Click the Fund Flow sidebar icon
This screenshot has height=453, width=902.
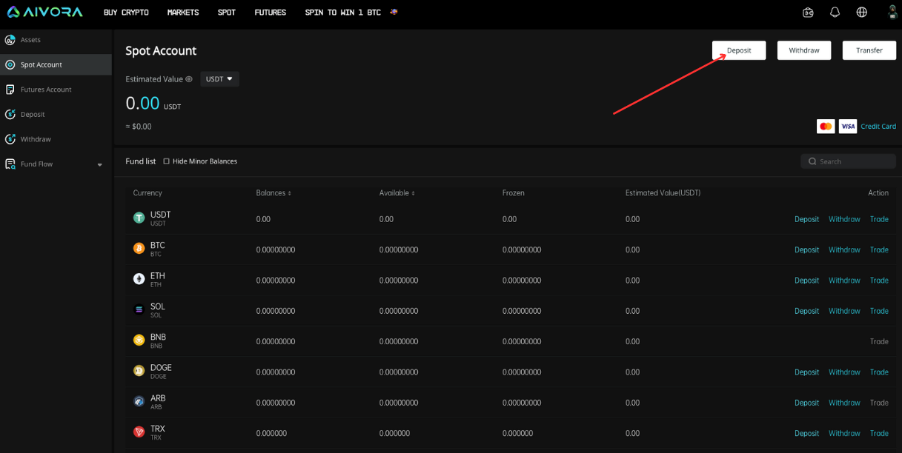click(x=10, y=164)
